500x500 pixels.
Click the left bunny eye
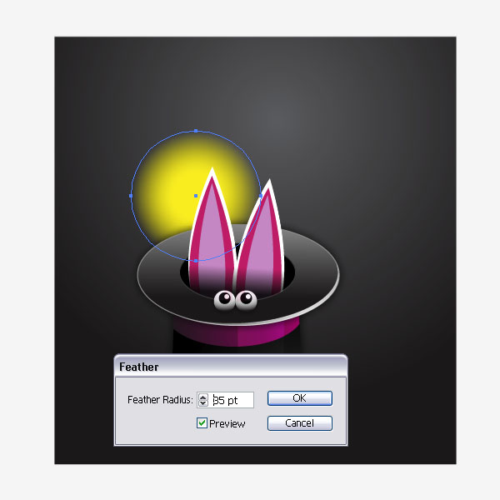click(x=224, y=300)
